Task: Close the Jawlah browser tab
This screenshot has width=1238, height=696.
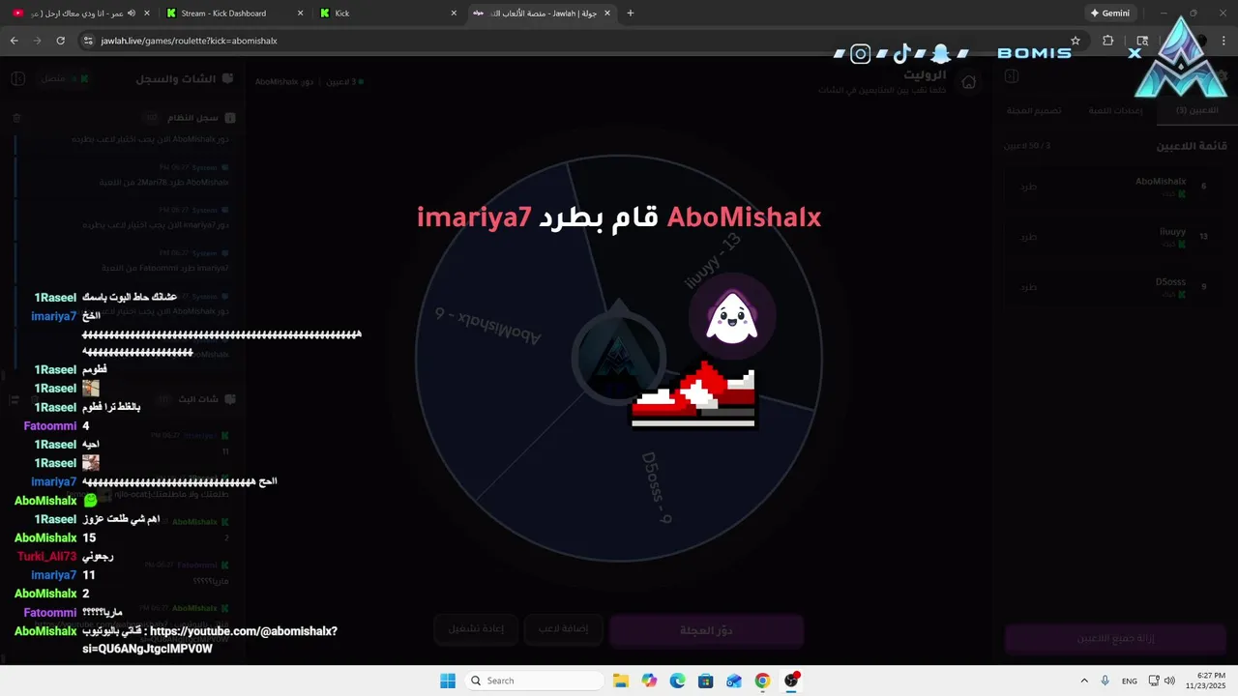Action: (607, 14)
